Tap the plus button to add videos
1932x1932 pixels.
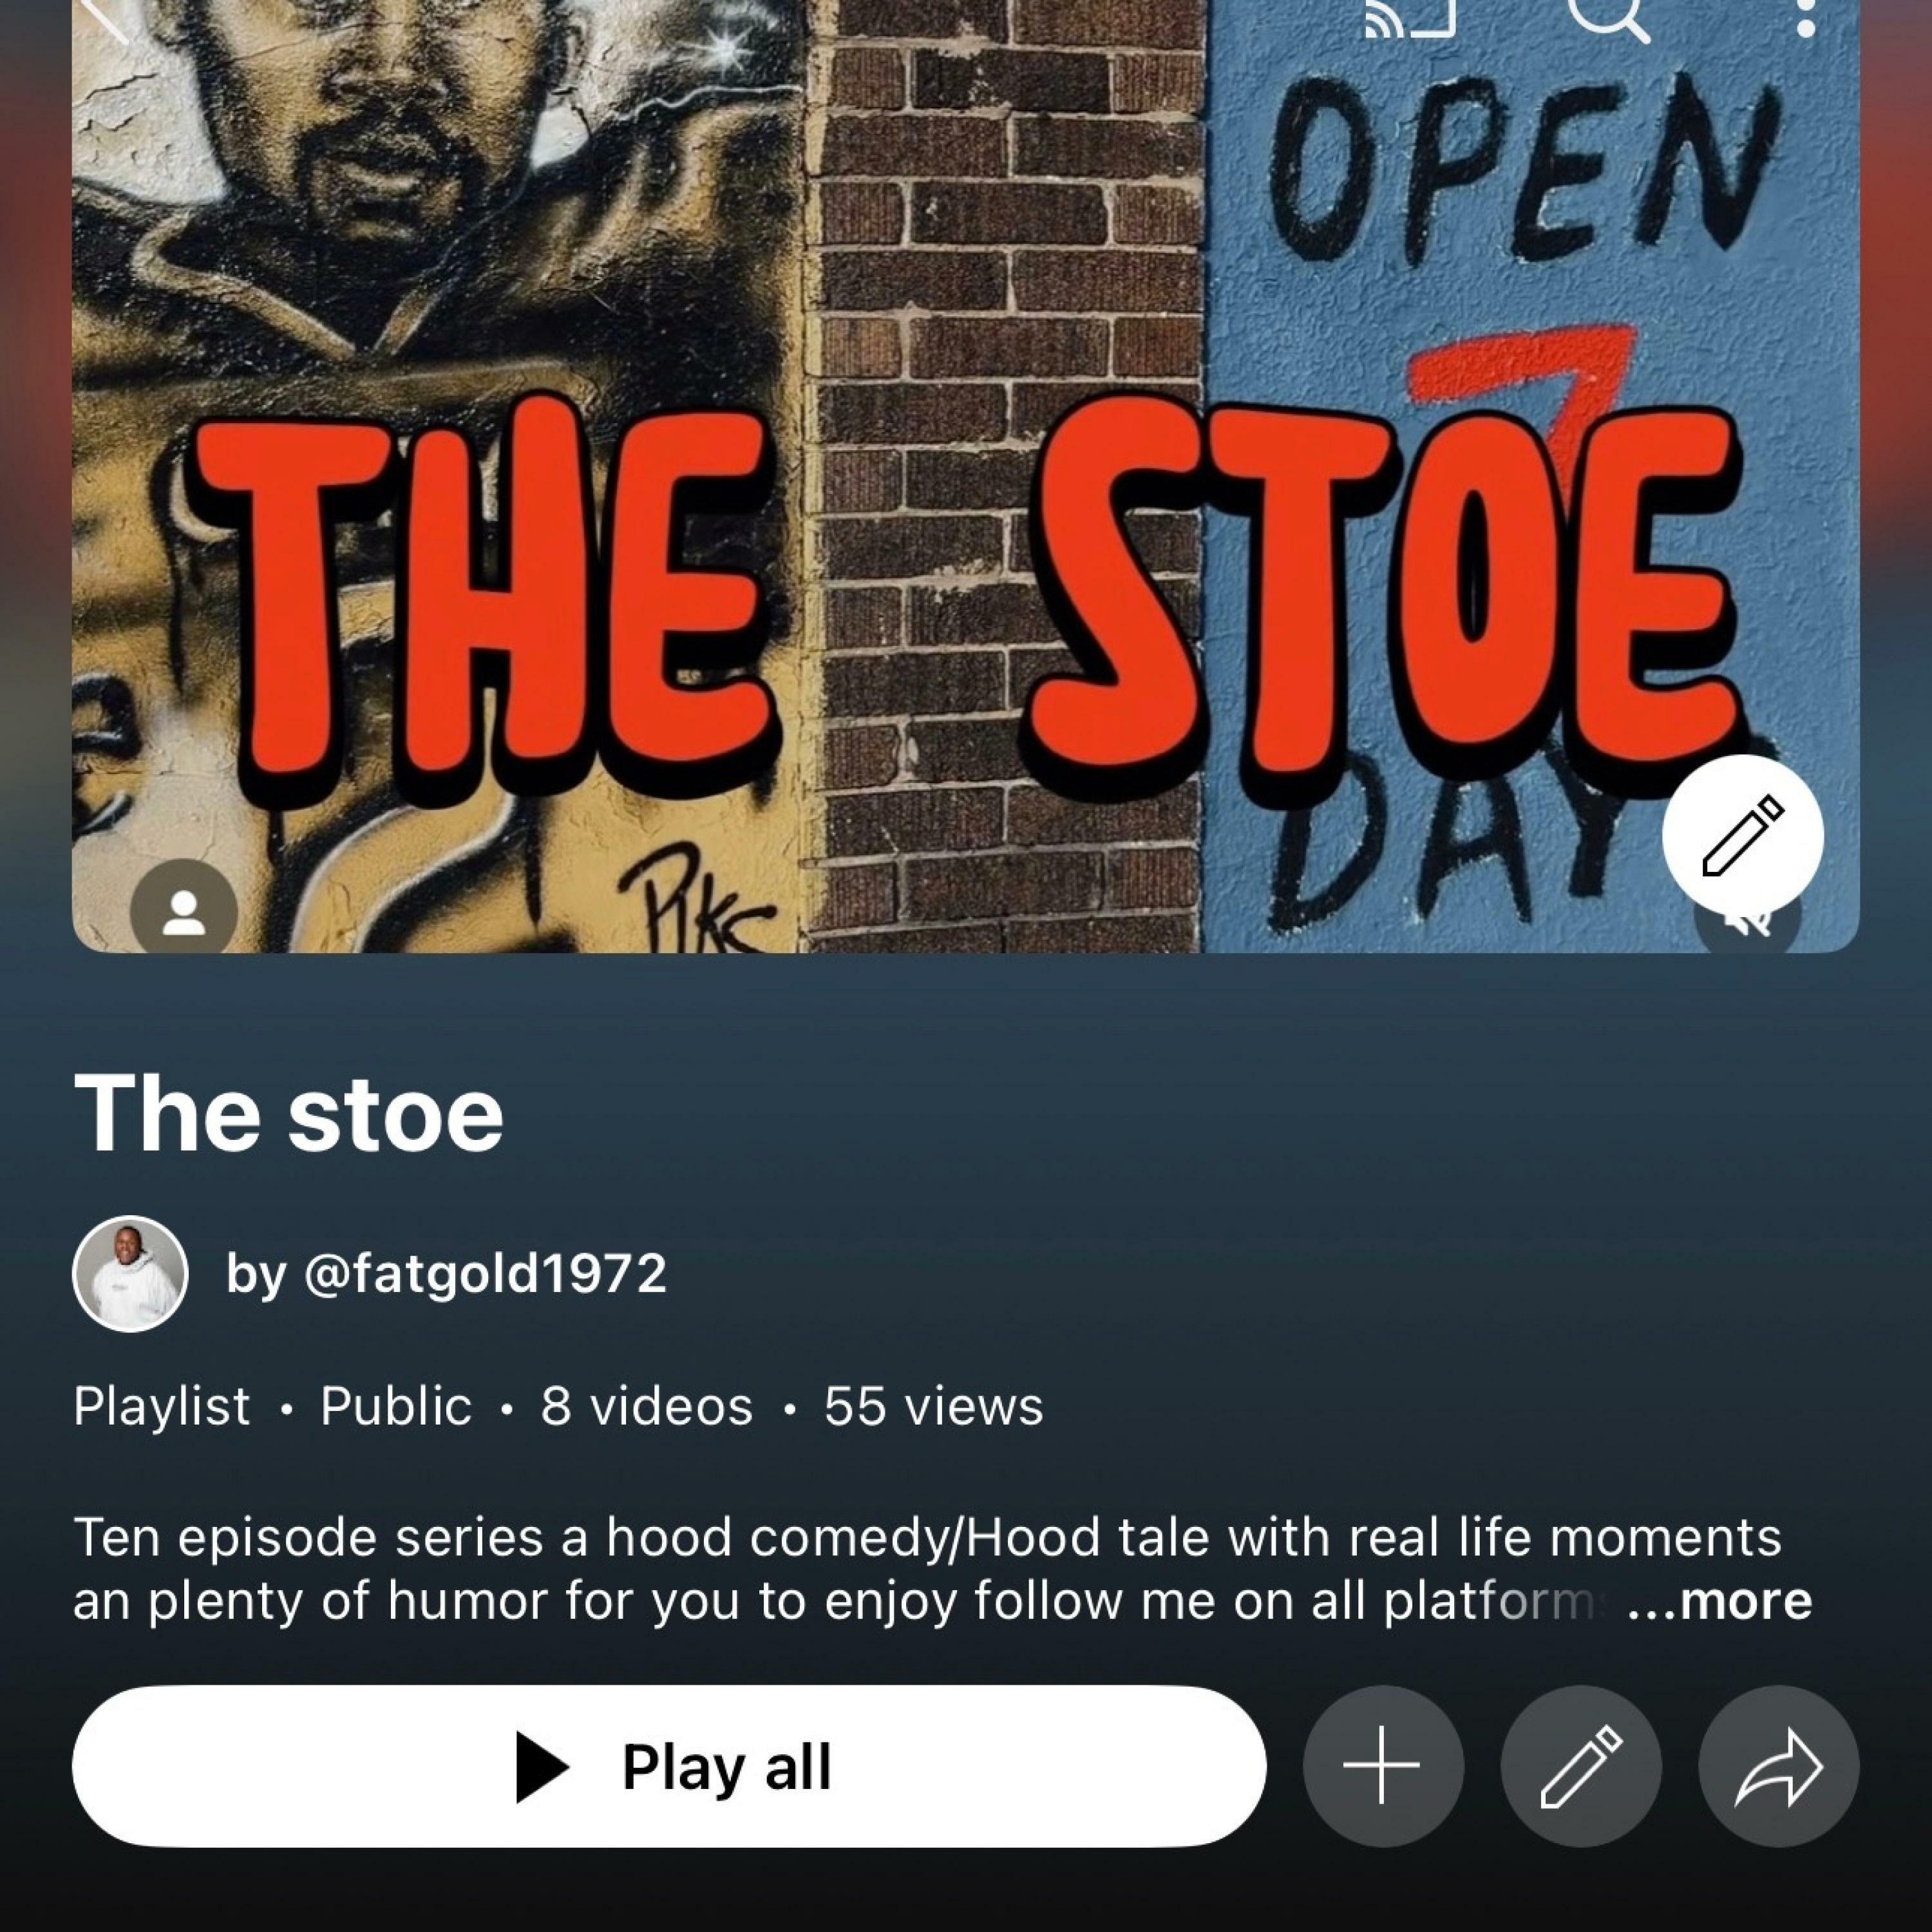pos(1382,1766)
